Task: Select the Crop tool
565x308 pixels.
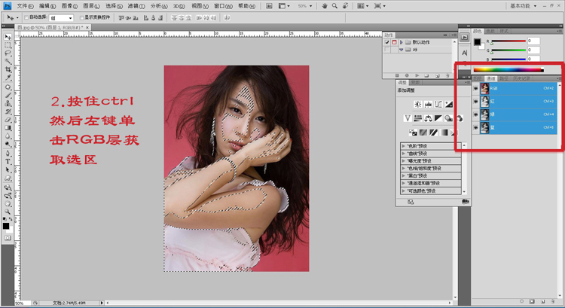Action: coord(8,70)
